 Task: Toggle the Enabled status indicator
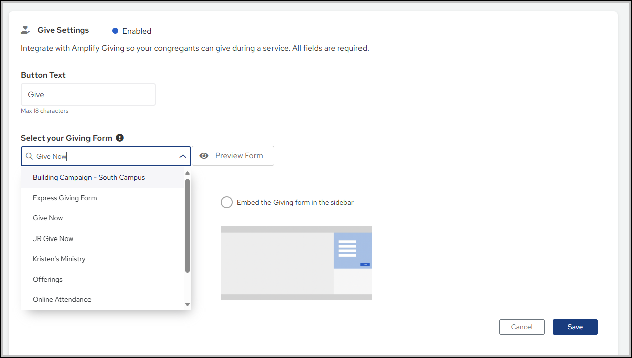pos(115,31)
